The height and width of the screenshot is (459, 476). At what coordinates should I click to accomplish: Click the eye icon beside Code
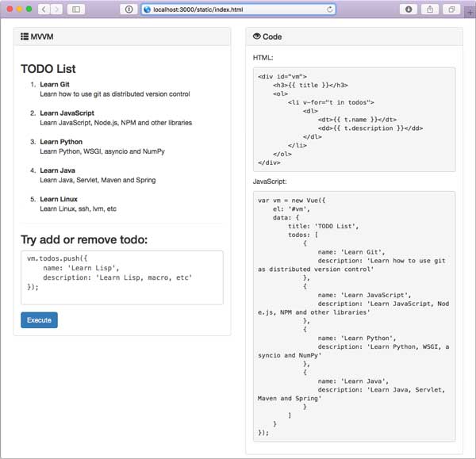coord(257,36)
